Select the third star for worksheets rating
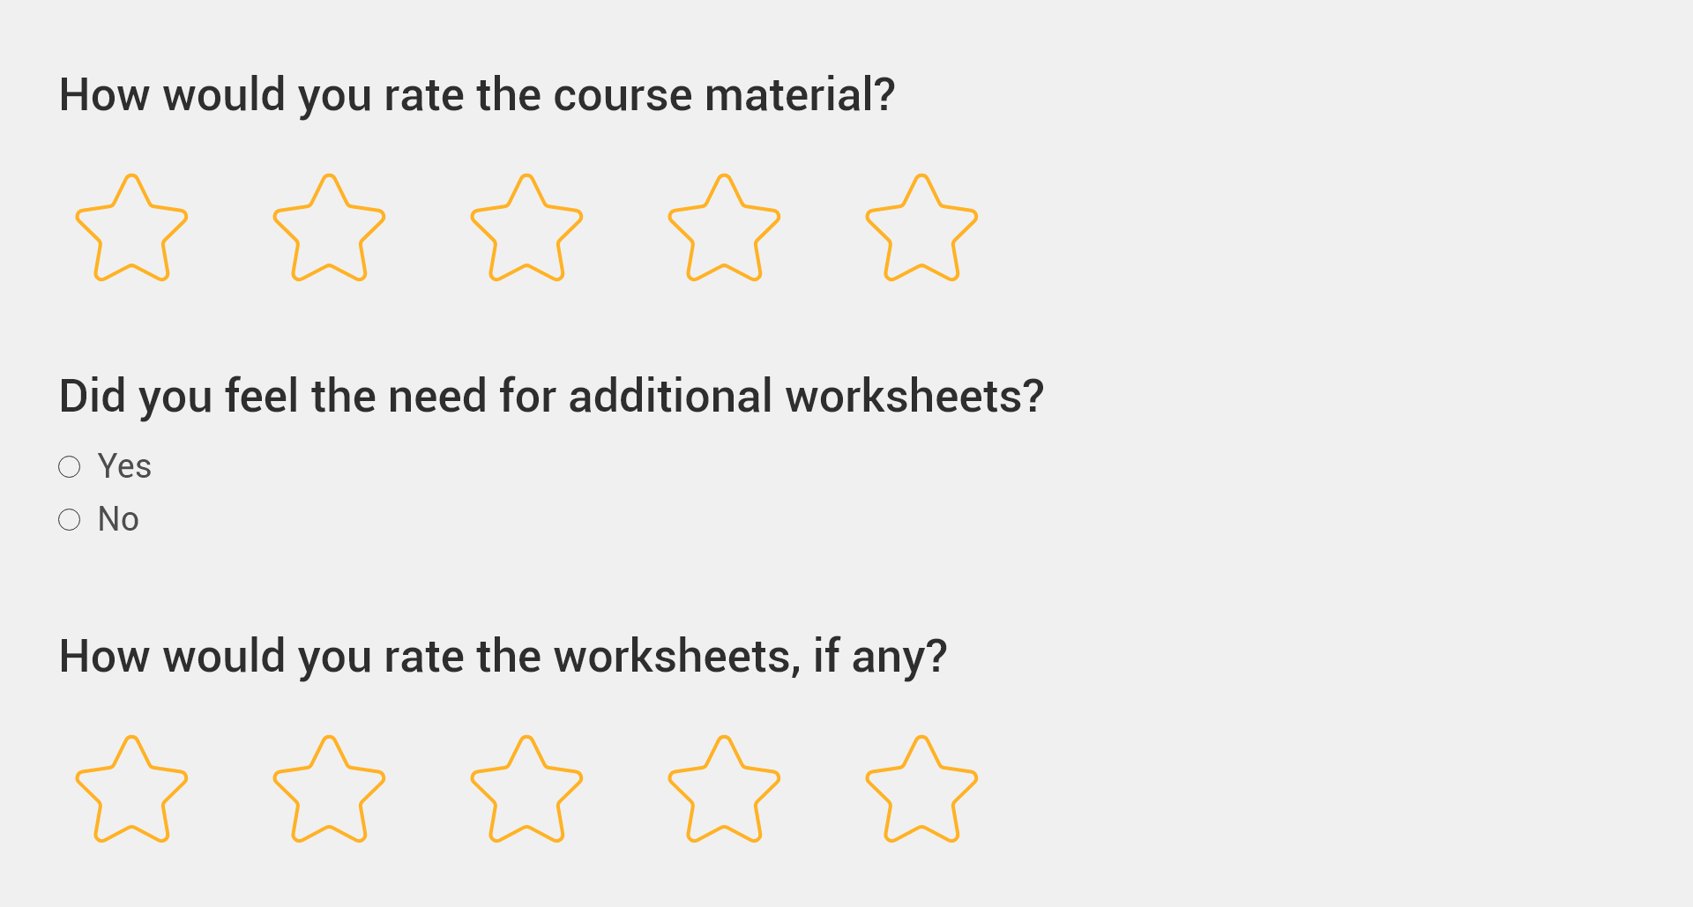The image size is (1693, 907). tap(526, 789)
